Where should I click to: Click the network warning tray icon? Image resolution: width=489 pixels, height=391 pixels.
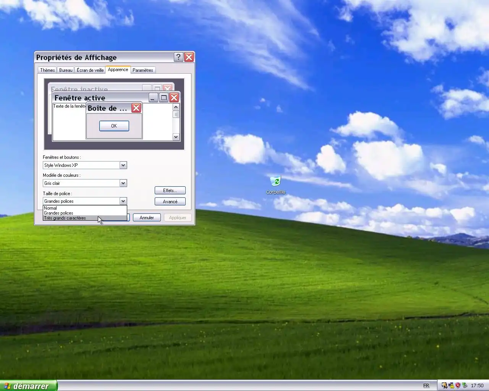click(451, 385)
